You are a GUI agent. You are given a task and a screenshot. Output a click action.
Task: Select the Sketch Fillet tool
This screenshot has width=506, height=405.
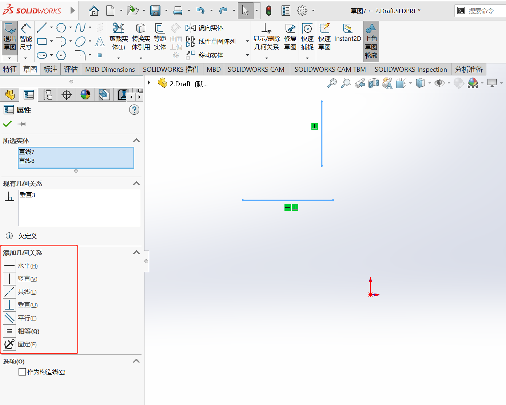coord(80,55)
